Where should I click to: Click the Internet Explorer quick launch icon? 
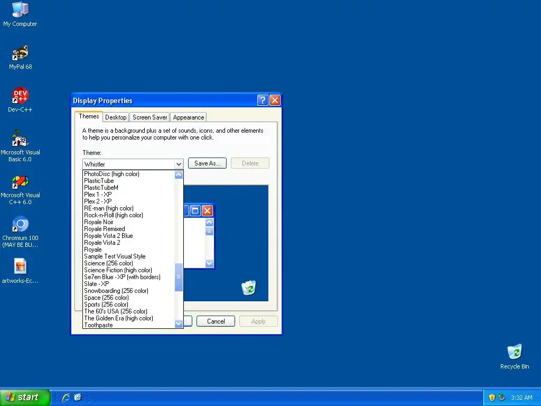click(66, 398)
